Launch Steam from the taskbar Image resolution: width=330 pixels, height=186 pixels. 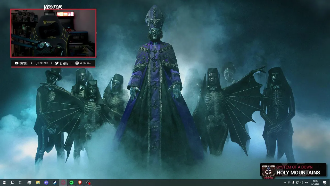pos(55,183)
